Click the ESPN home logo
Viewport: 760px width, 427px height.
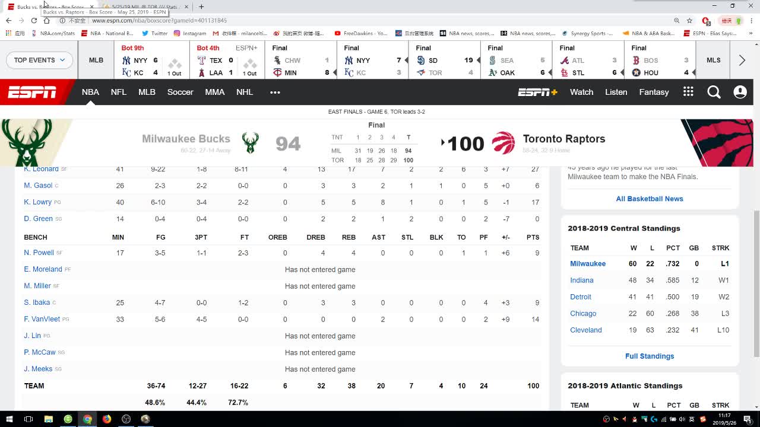32,92
